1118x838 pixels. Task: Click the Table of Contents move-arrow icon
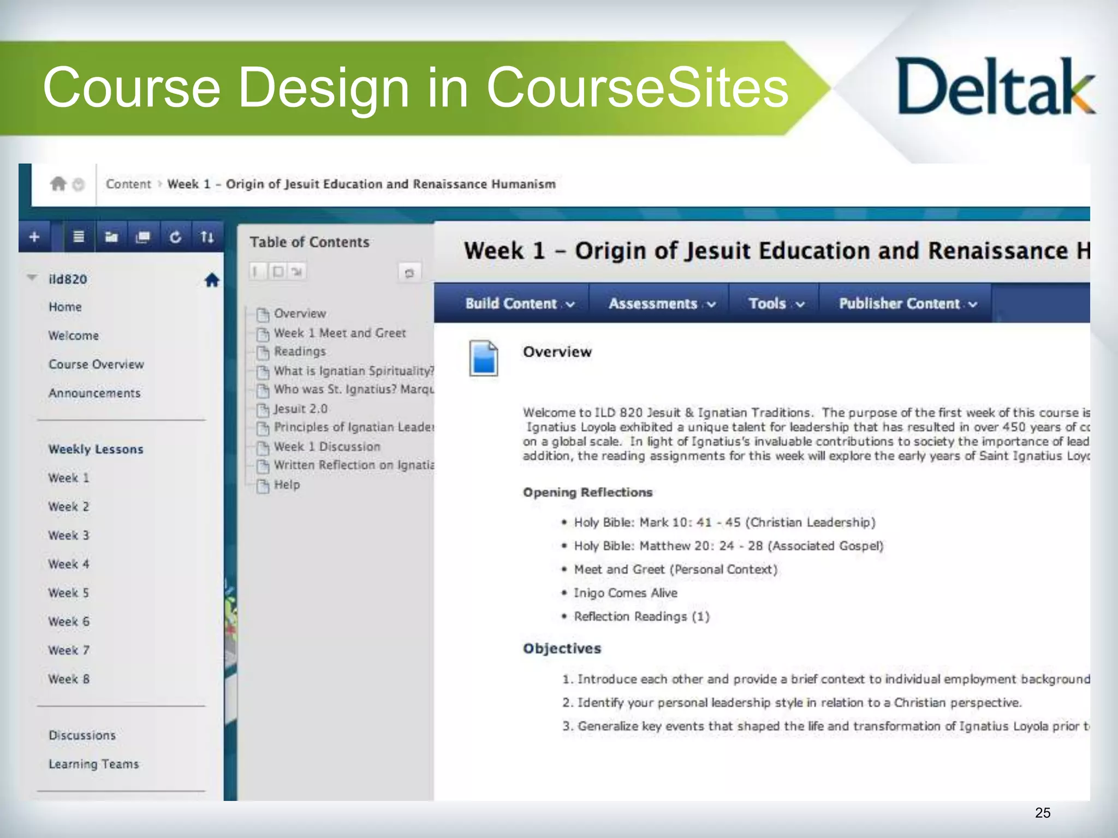click(x=296, y=271)
